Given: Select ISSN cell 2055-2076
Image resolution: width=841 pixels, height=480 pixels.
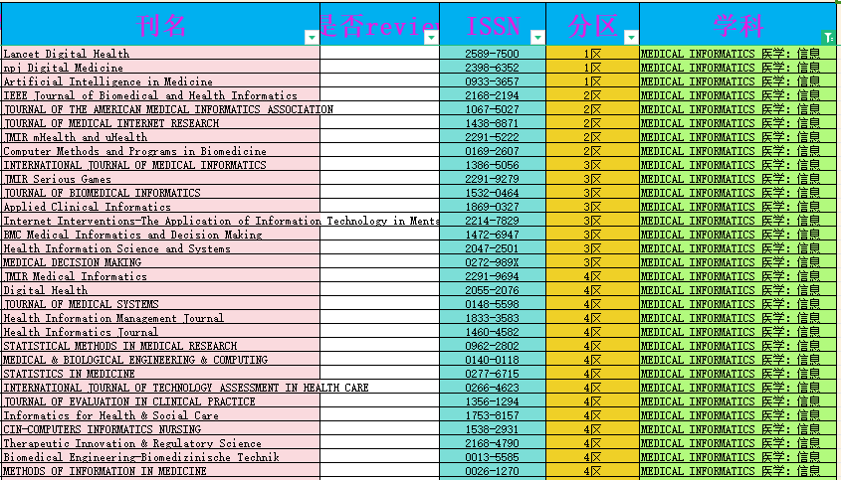Looking at the screenshot, I should (x=493, y=290).
